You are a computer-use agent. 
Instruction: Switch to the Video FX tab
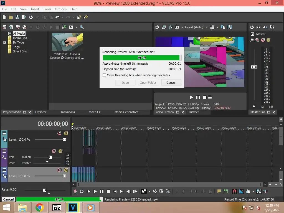[x=95, y=112]
